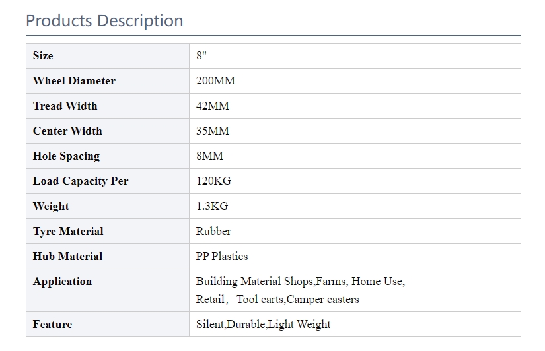The width and height of the screenshot is (545, 351).
Task: Select the 42MM tread width value
Action: tap(213, 106)
